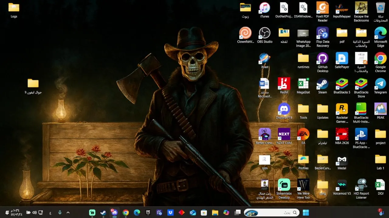Select the Updates folder
Image resolution: width=389 pixels, height=218 pixels.
pos(322,111)
